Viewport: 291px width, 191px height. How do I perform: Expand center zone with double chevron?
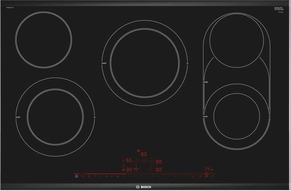click(x=187, y=63)
